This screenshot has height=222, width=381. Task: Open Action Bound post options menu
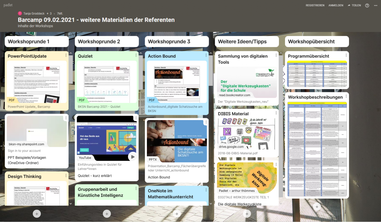click(206, 55)
